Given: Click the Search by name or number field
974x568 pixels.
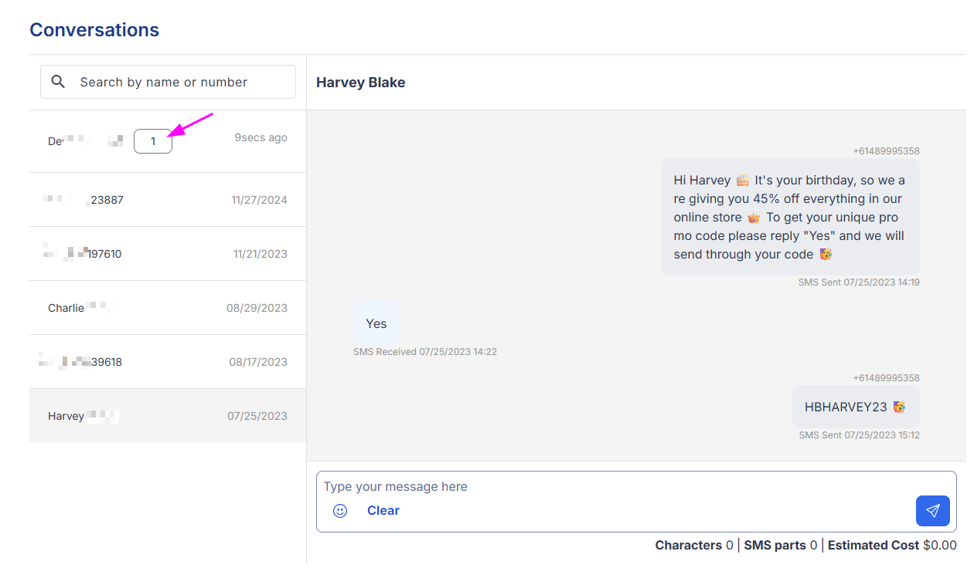Looking at the screenshot, I should coord(178,82).
